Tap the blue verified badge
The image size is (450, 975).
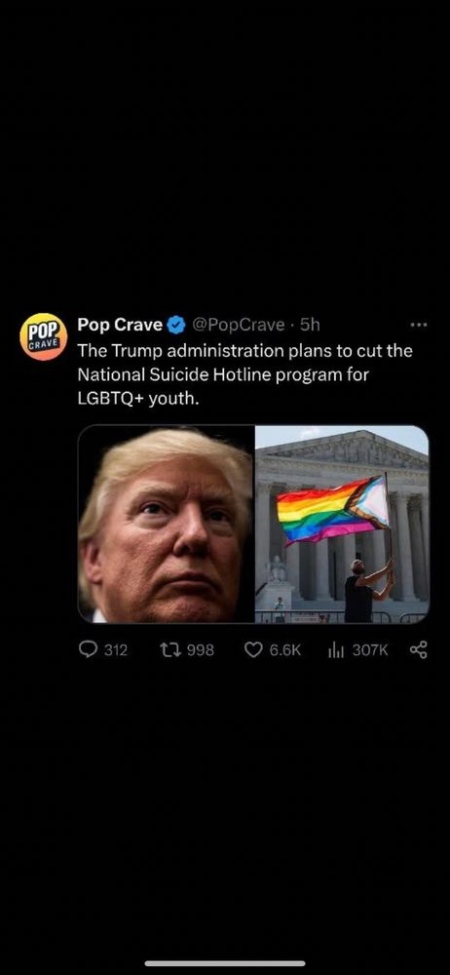[176, 325]
